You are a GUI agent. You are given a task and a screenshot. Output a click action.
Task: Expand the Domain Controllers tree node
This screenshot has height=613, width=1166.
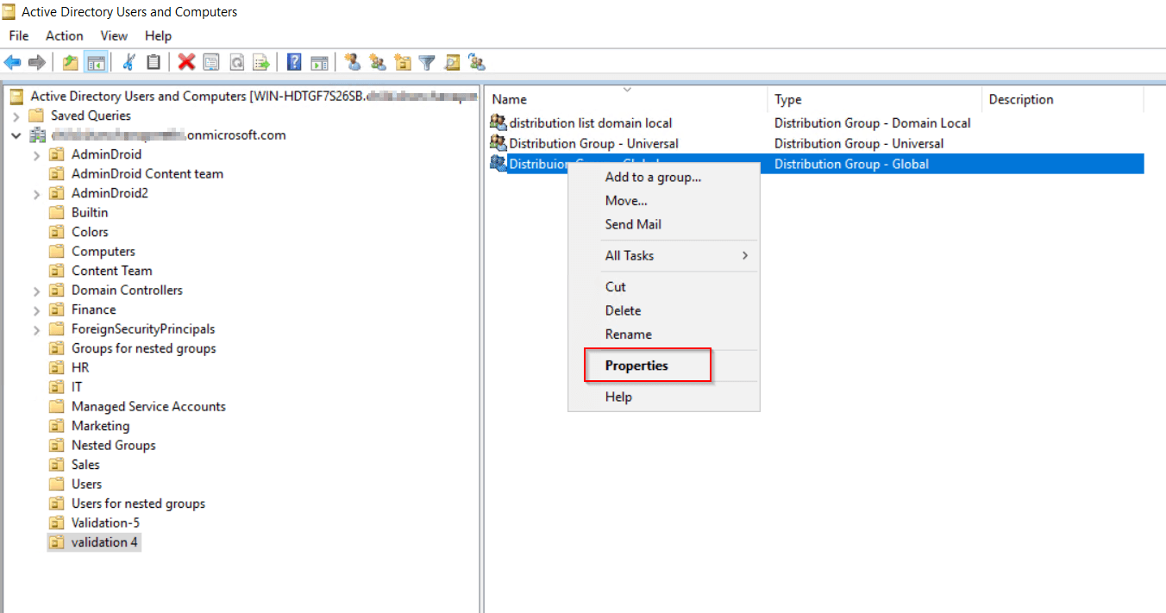[36, 290]
